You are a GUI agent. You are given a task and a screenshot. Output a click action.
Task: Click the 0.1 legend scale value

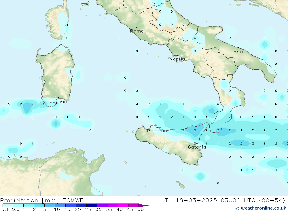[5, 209]
